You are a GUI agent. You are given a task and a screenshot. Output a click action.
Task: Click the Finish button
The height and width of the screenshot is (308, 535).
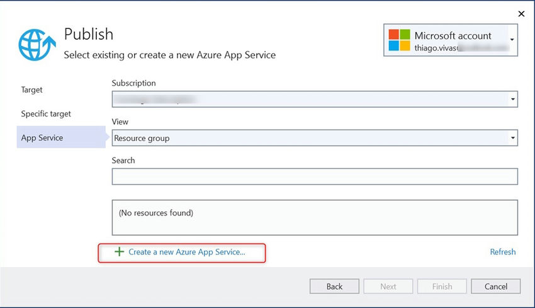[x=442, y=287]
